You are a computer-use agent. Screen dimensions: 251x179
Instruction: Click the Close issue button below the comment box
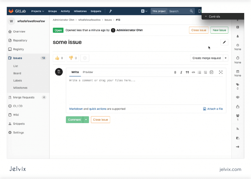pyautogui.click(x=100, y=120)
